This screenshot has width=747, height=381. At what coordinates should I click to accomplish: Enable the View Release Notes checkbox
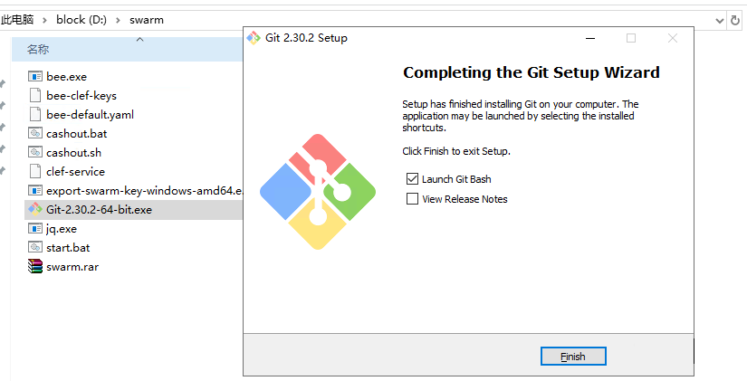click(x=413, y=199)
